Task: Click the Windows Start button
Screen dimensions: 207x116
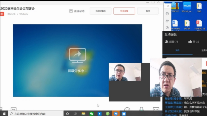Action: 4,114
